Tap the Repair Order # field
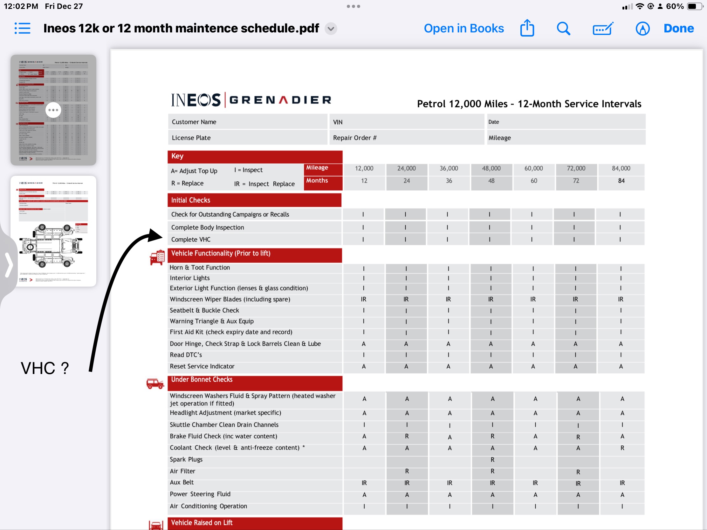 coord(407,138)
